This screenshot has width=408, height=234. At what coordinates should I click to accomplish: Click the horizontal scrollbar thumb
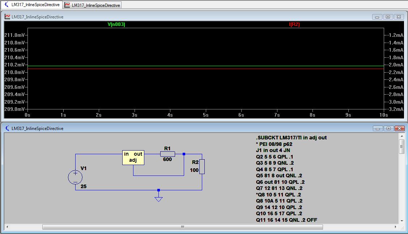coord(183,227)
